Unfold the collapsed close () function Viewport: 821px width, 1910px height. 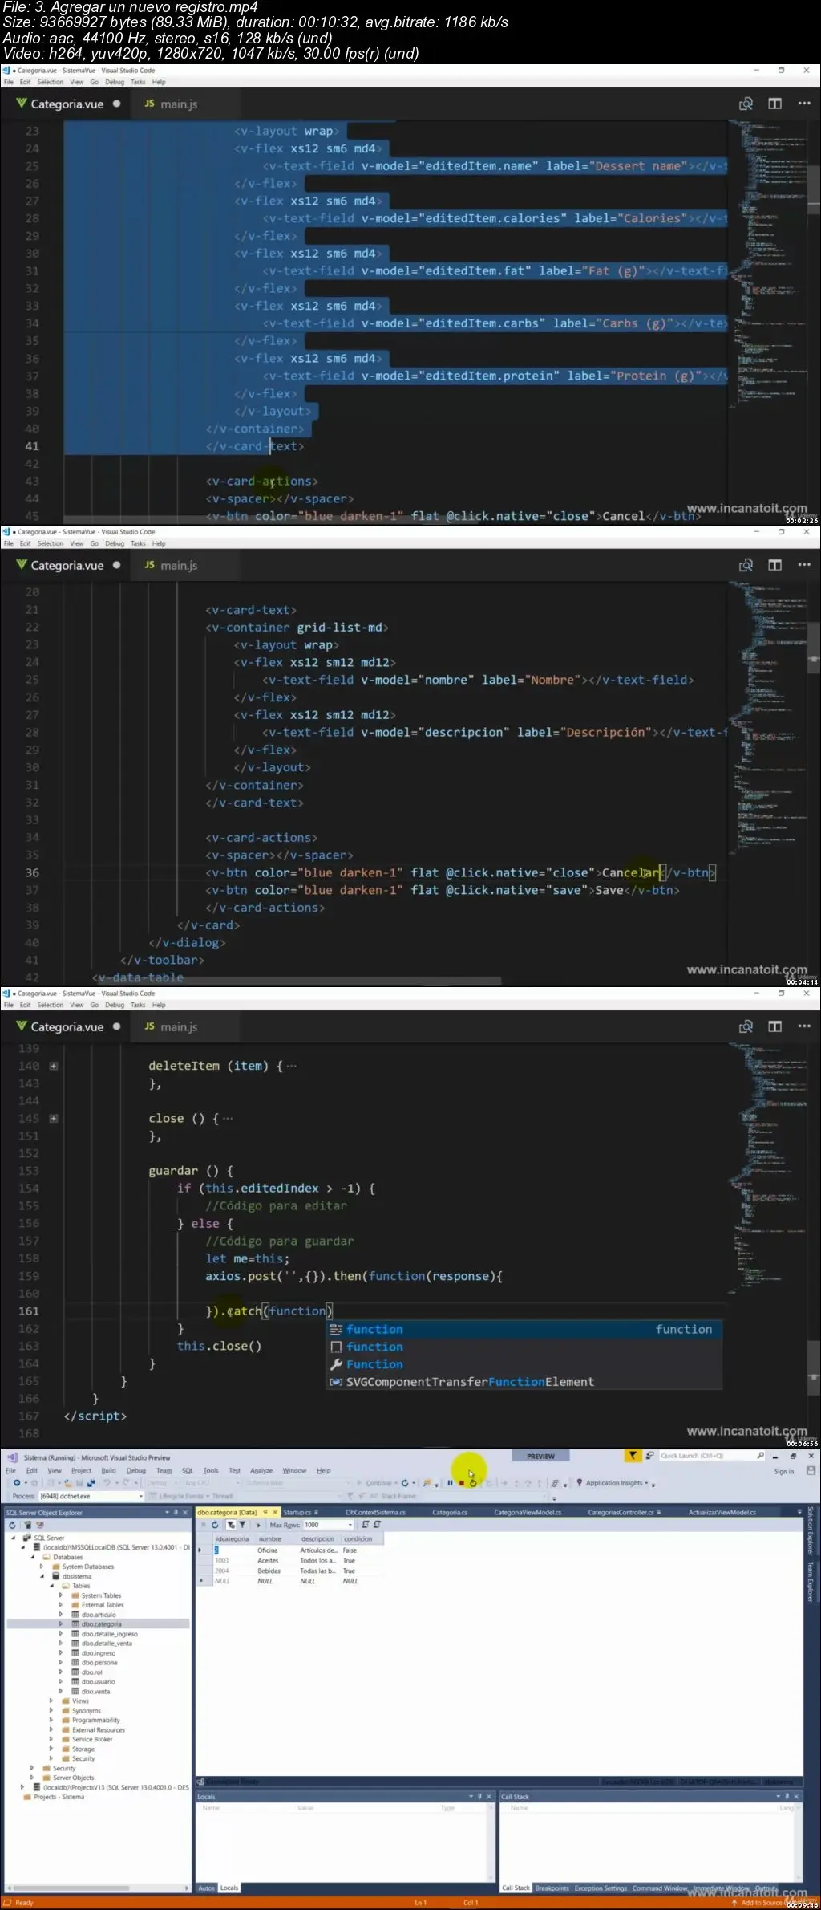pyautogui.click(x=54, y=1119)
